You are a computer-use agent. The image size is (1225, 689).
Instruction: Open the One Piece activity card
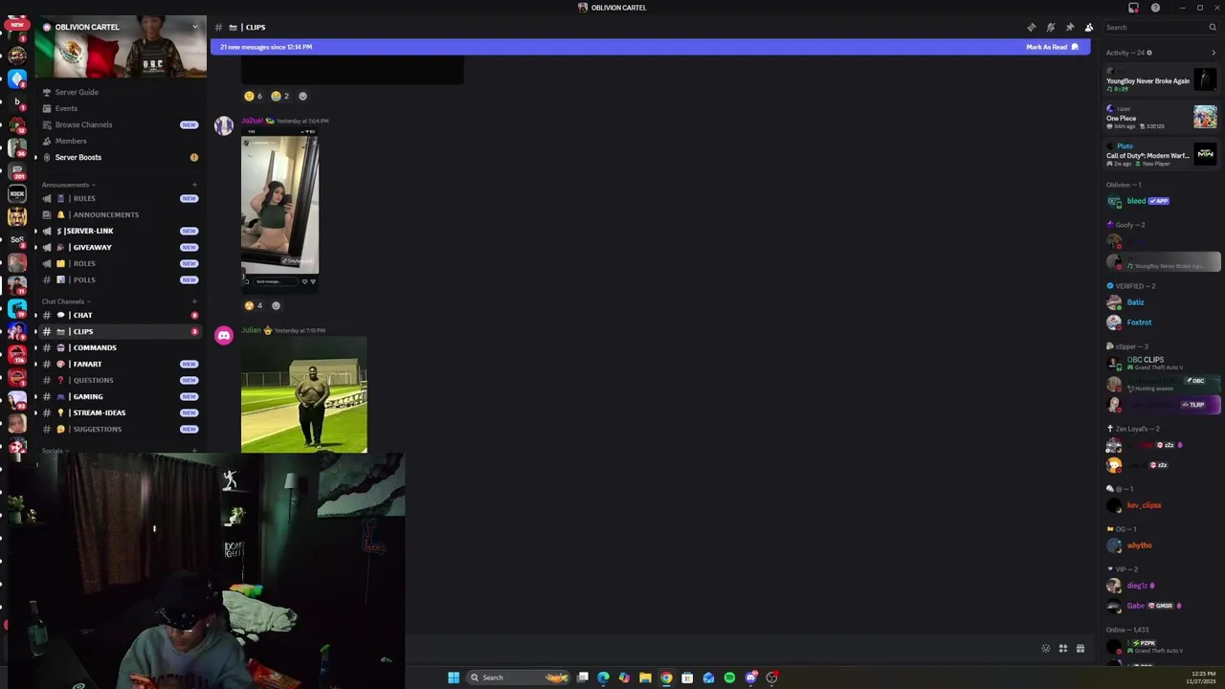click(x=1162, y=118)
